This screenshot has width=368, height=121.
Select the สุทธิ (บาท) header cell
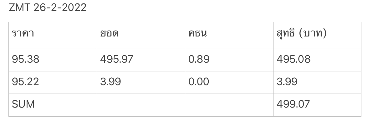click(317, 35)
